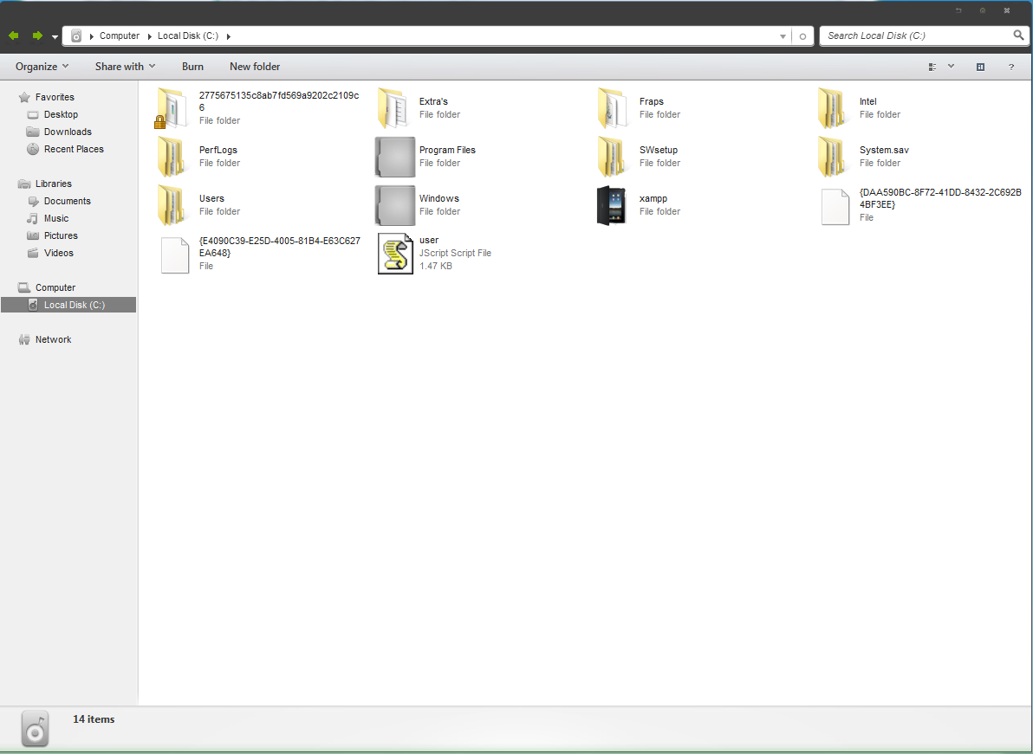The image size is (1033, 754).
Task: Select the Extra's folder icon
Action: coord(394,108)
